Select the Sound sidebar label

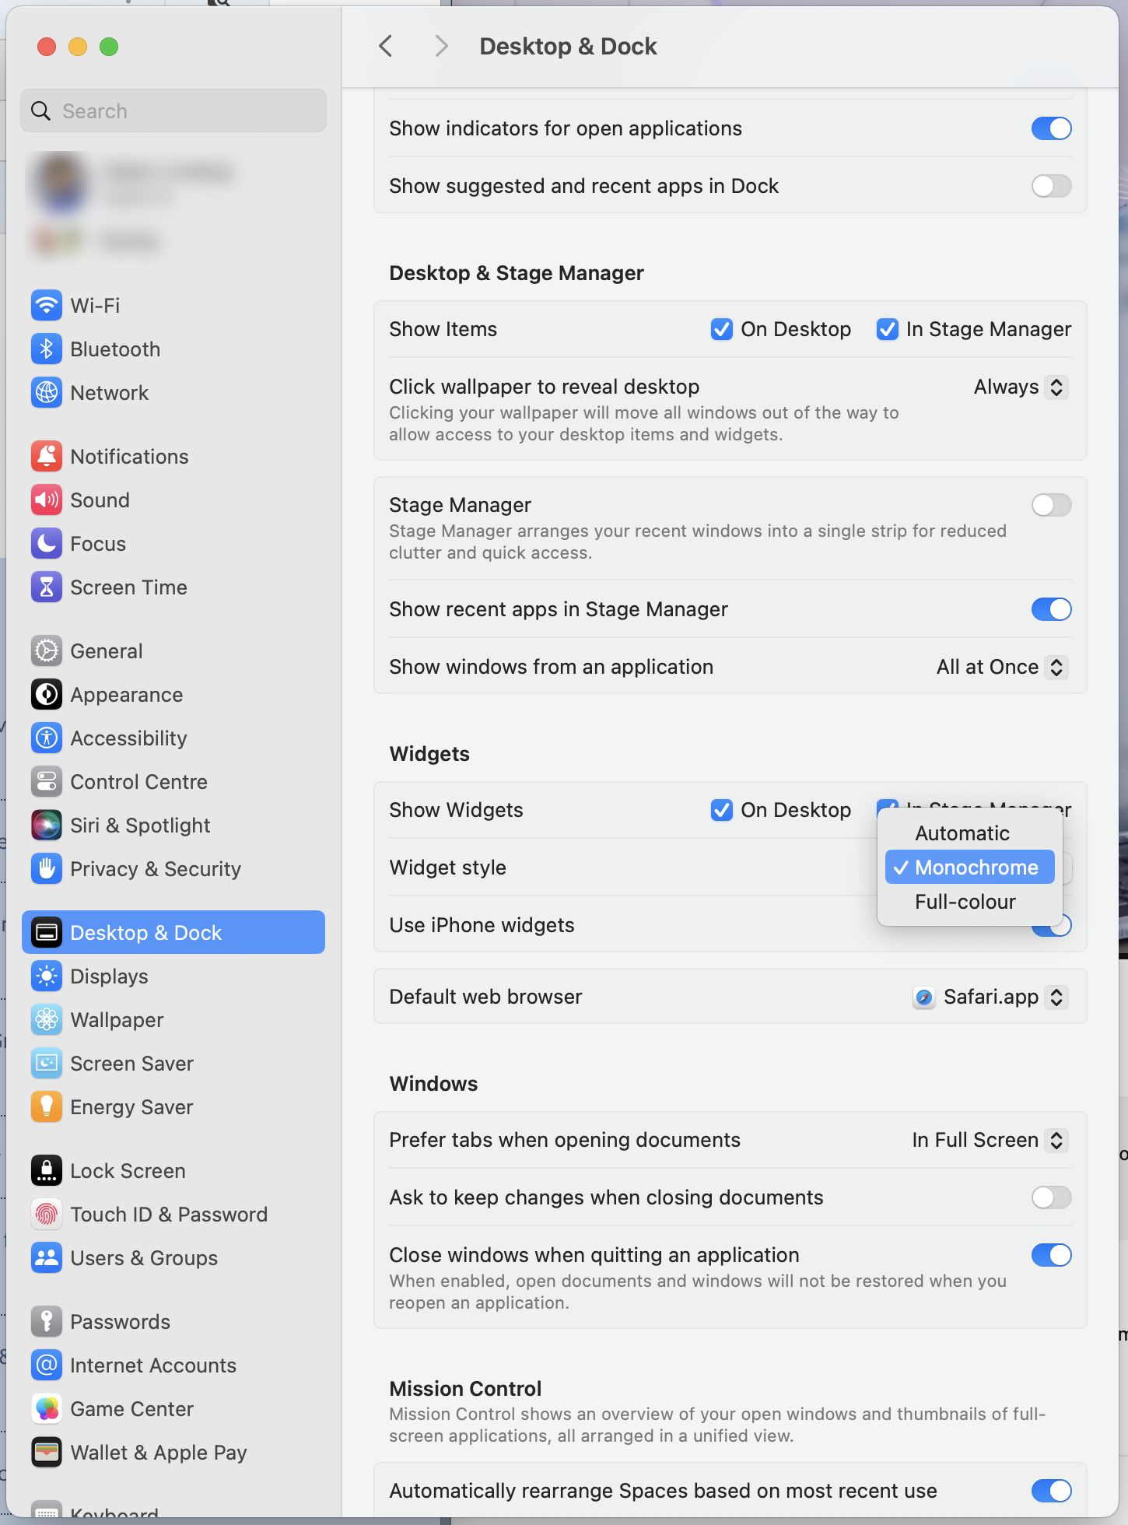pyautogui.click(x=100, y=500)
